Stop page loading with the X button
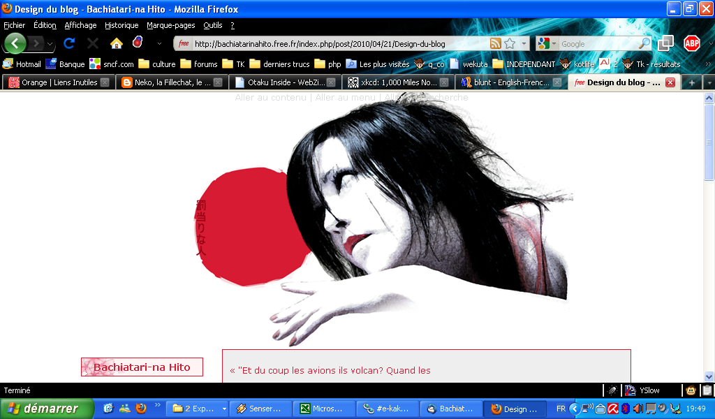This screenshot has width=715, height=419. click(93, 43)
